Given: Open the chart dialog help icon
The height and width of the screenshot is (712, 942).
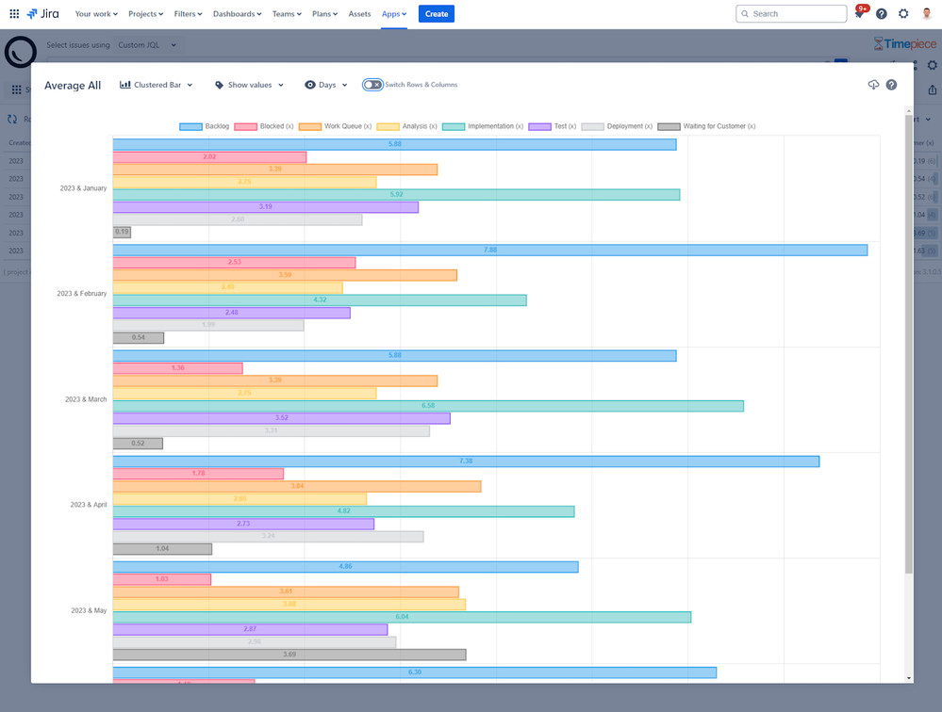Looking at the screenshot, I should (891, 85).
